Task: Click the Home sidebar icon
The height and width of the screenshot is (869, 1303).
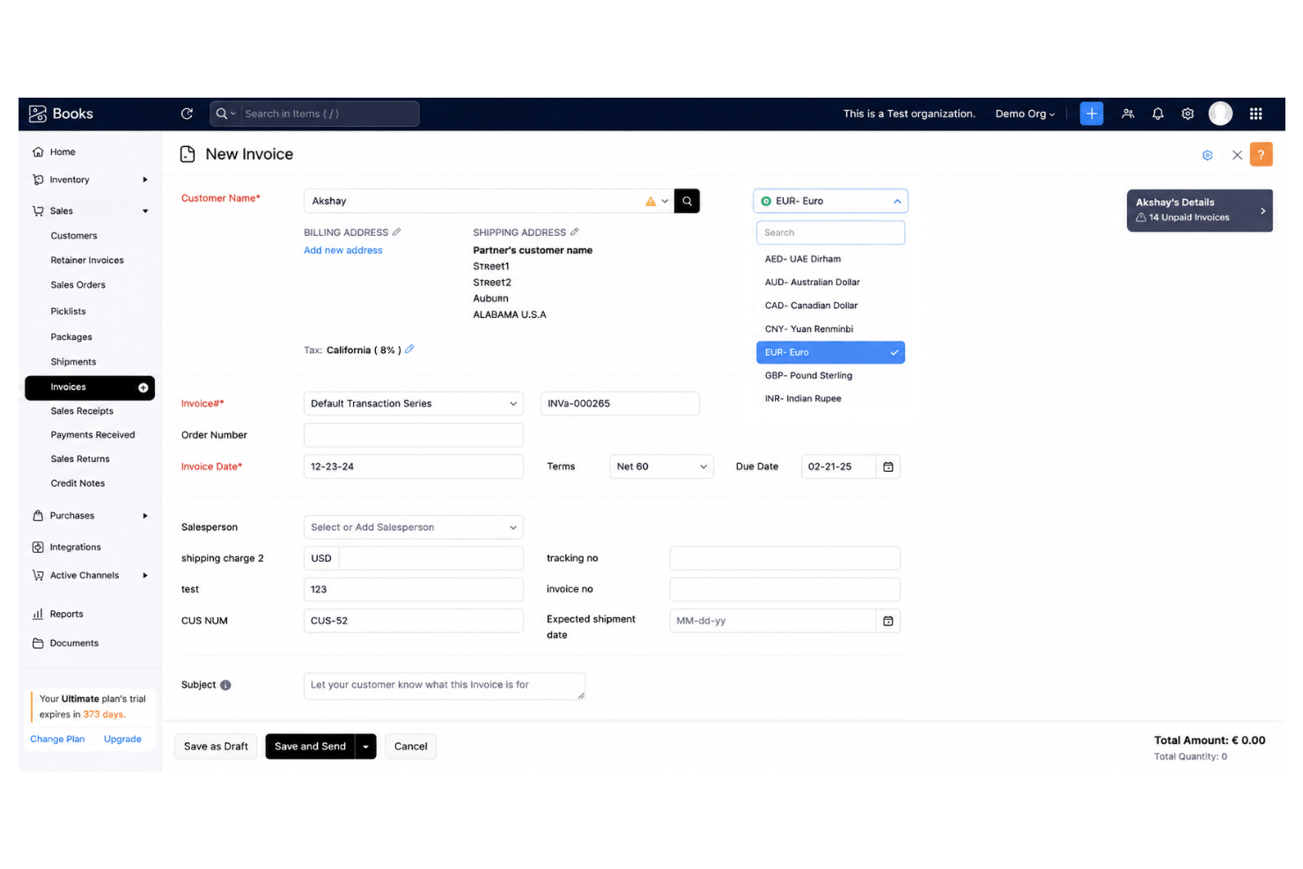Action: [x=38, y=151]
